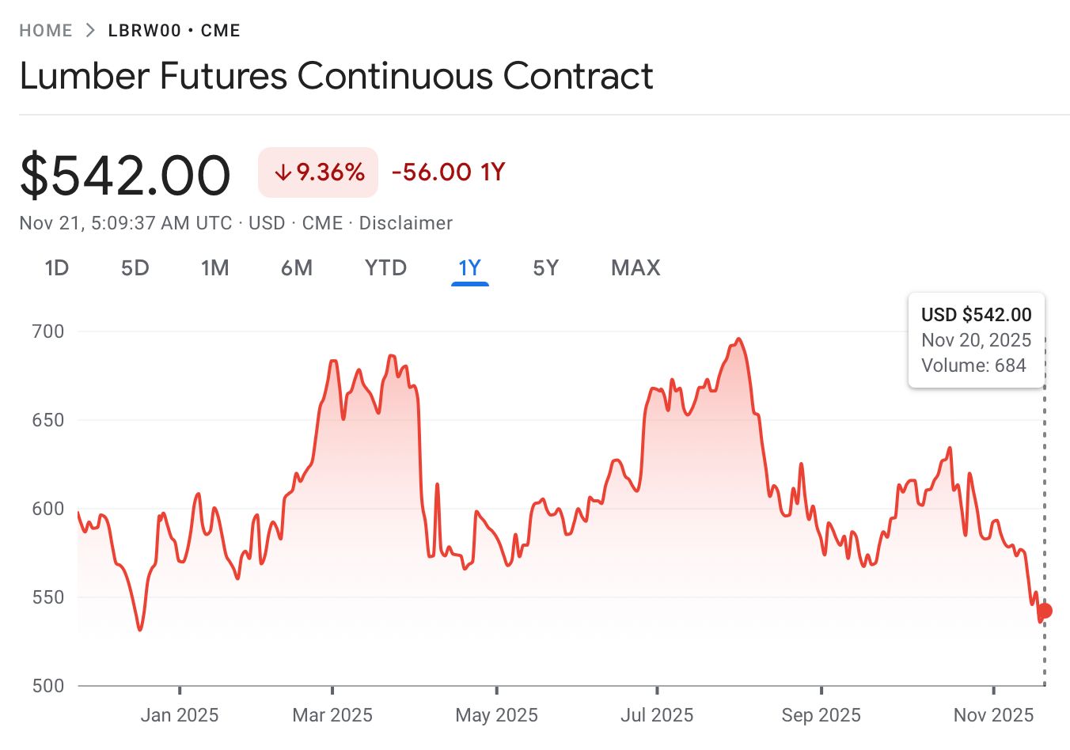Image resolution: width=1070 pixels, height=750 pixels.
Task: Select the 5D time range tab
Action: (135, 268)
